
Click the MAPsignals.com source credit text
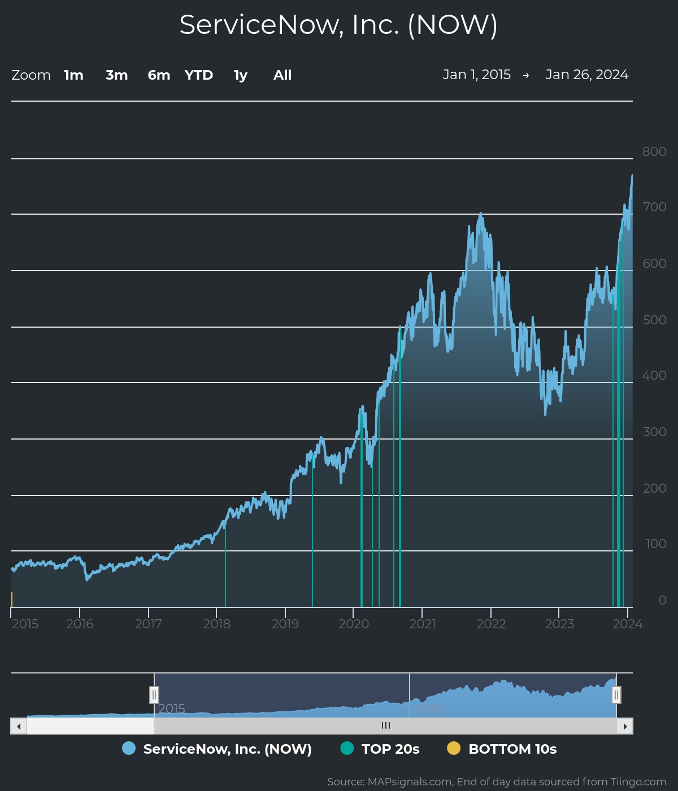click(497, 782)
